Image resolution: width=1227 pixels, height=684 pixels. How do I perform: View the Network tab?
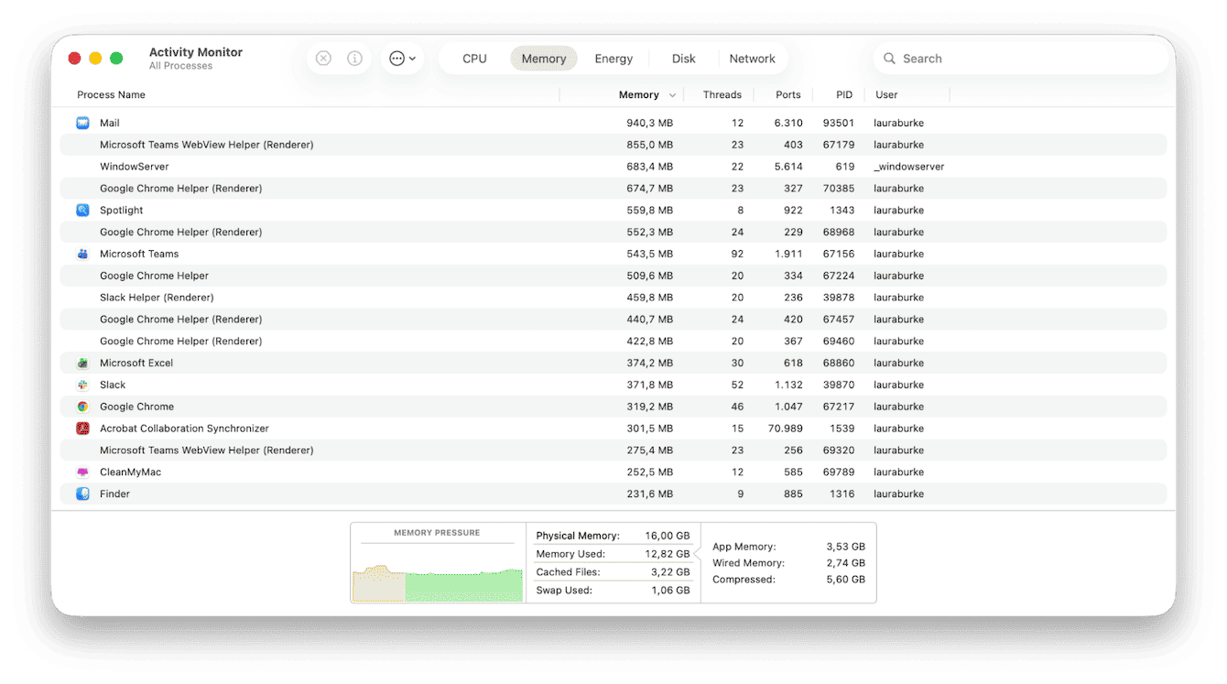tap(753, 58)
